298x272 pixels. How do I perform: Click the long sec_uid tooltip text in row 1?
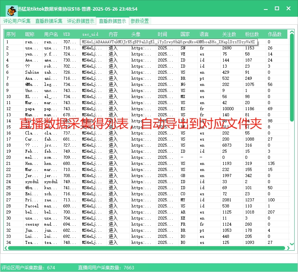point(168,42)
